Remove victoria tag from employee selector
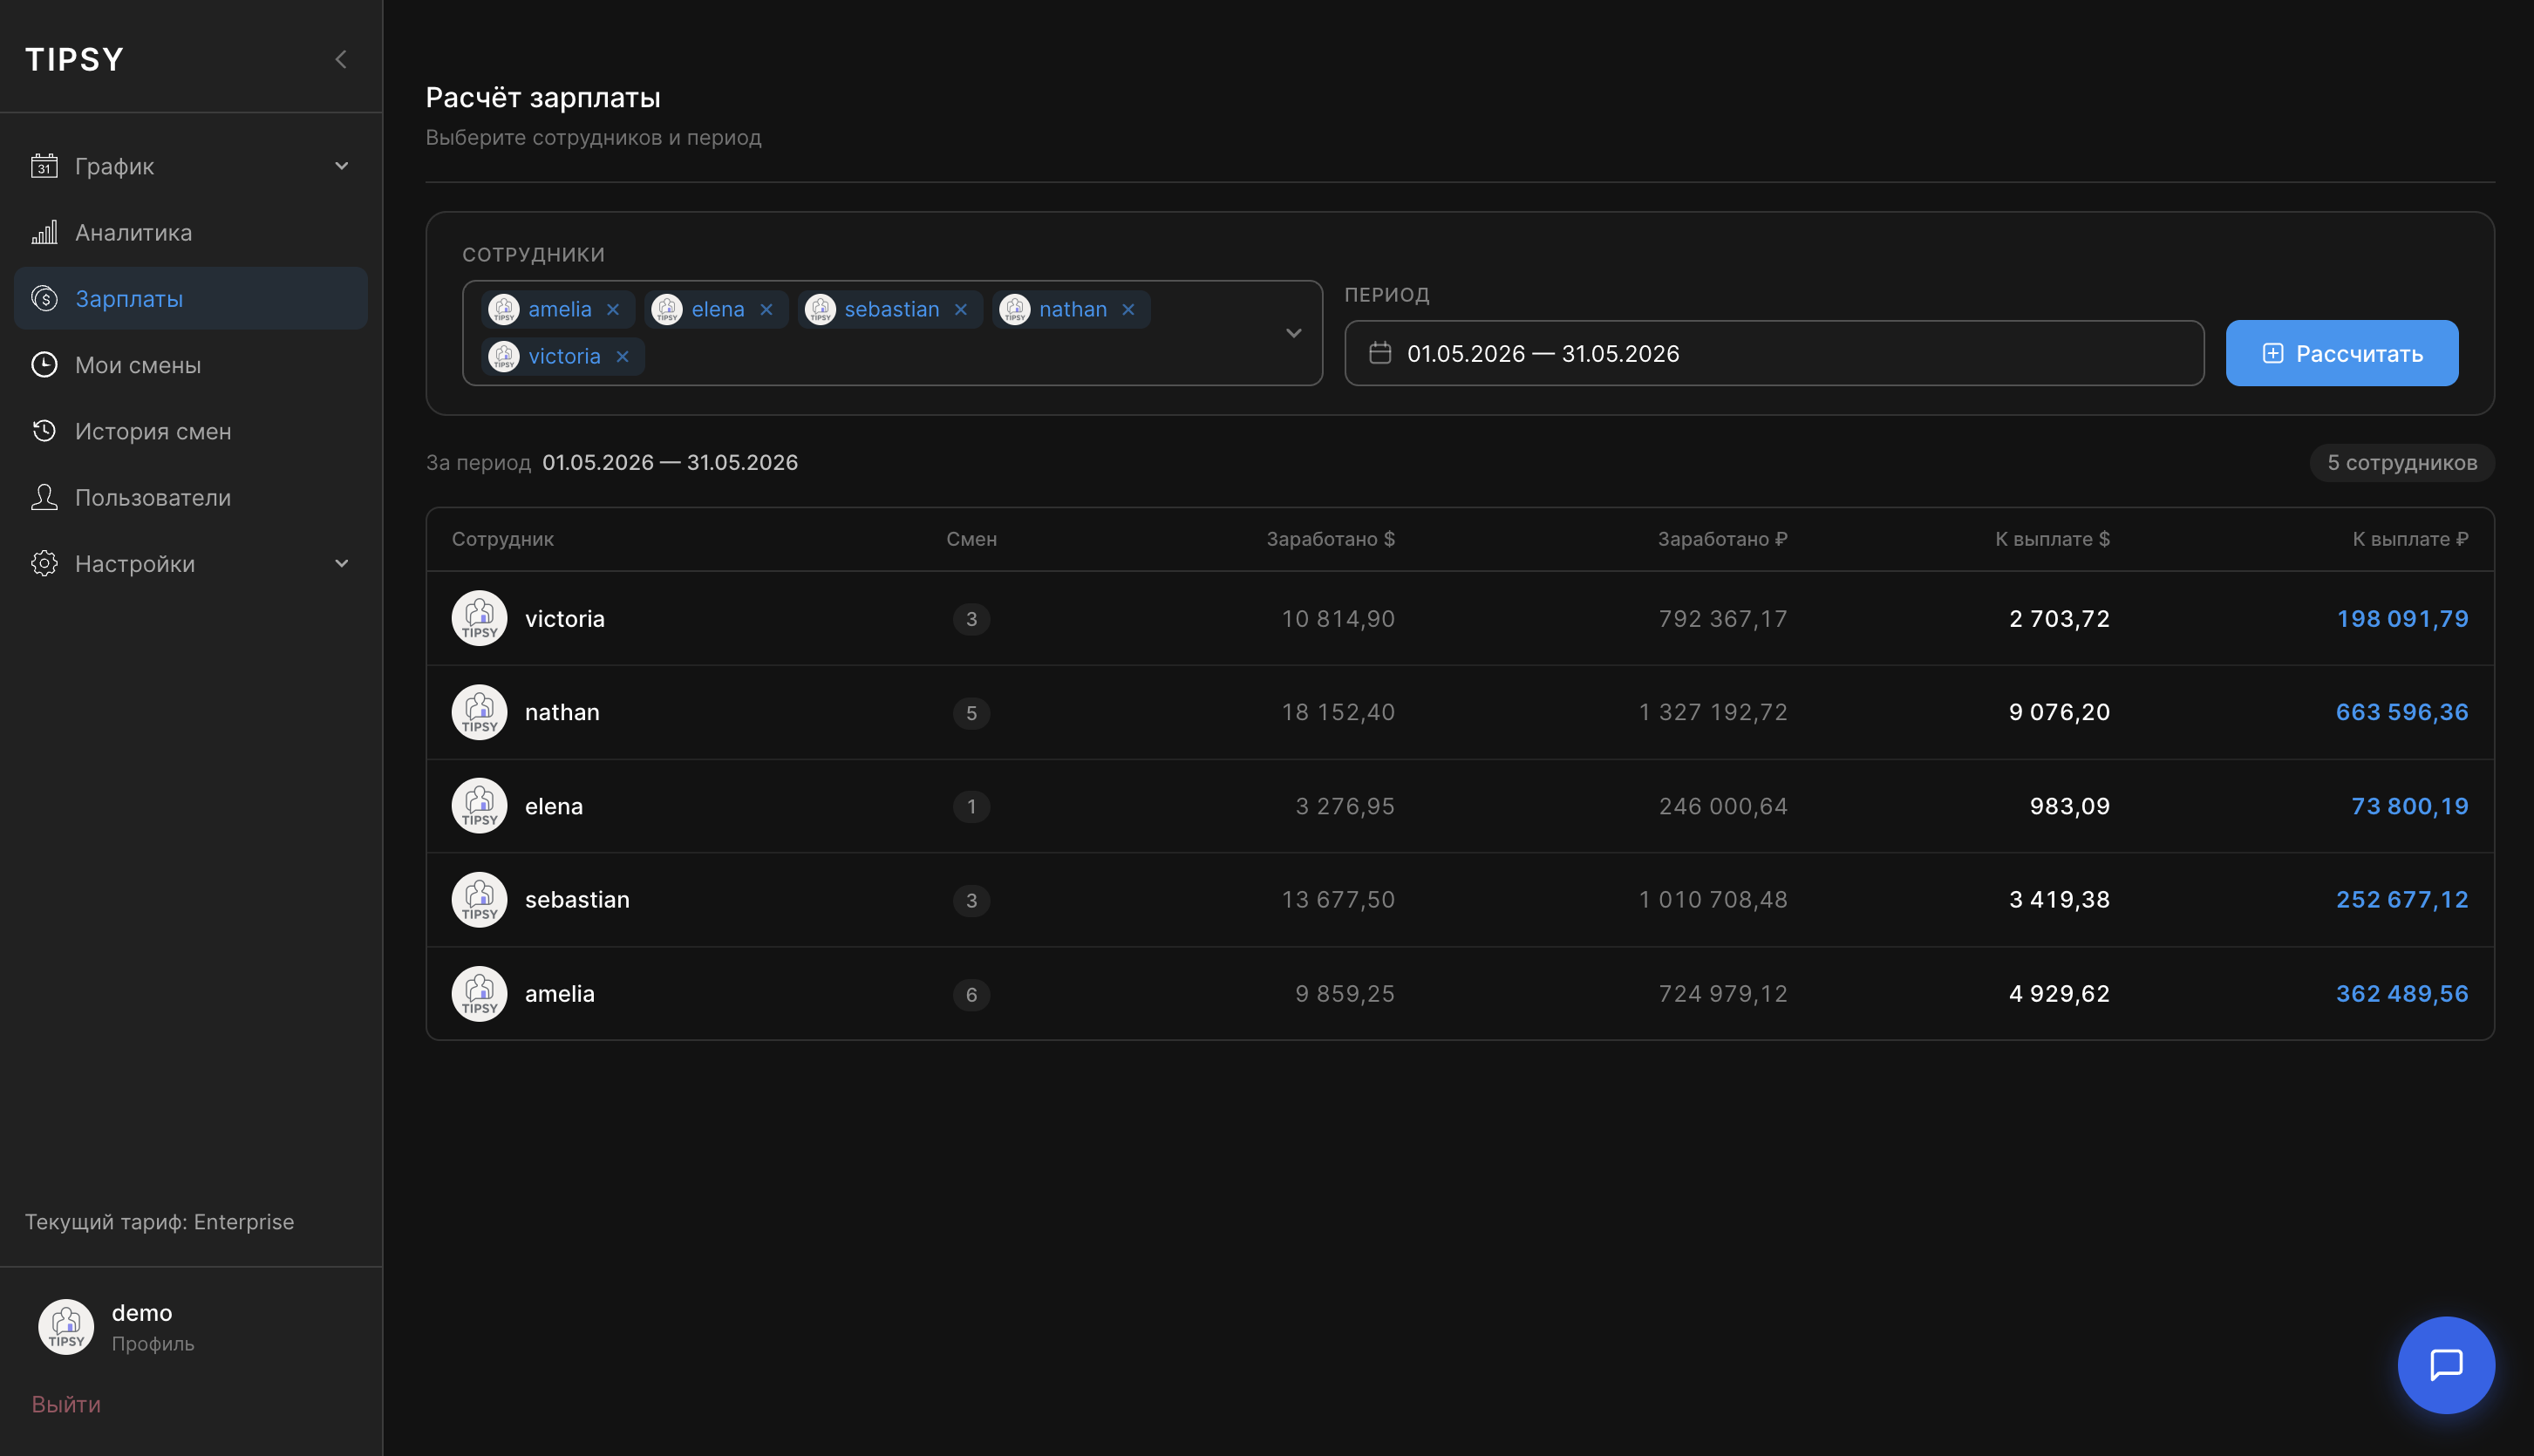The width and height of the screenshot is (2534, 1456). pyautogui.click(x=622, y=357)
